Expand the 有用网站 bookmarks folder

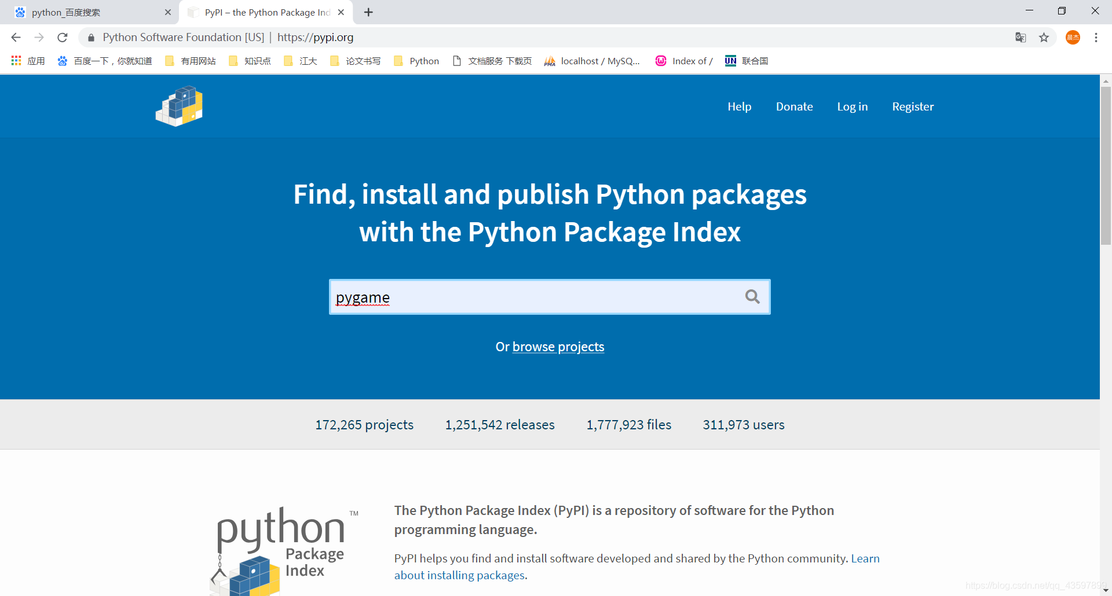pos(191,61)
